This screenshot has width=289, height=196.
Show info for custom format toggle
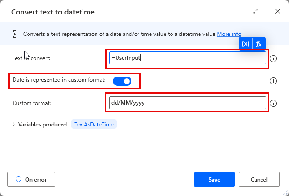click(274, 81)
